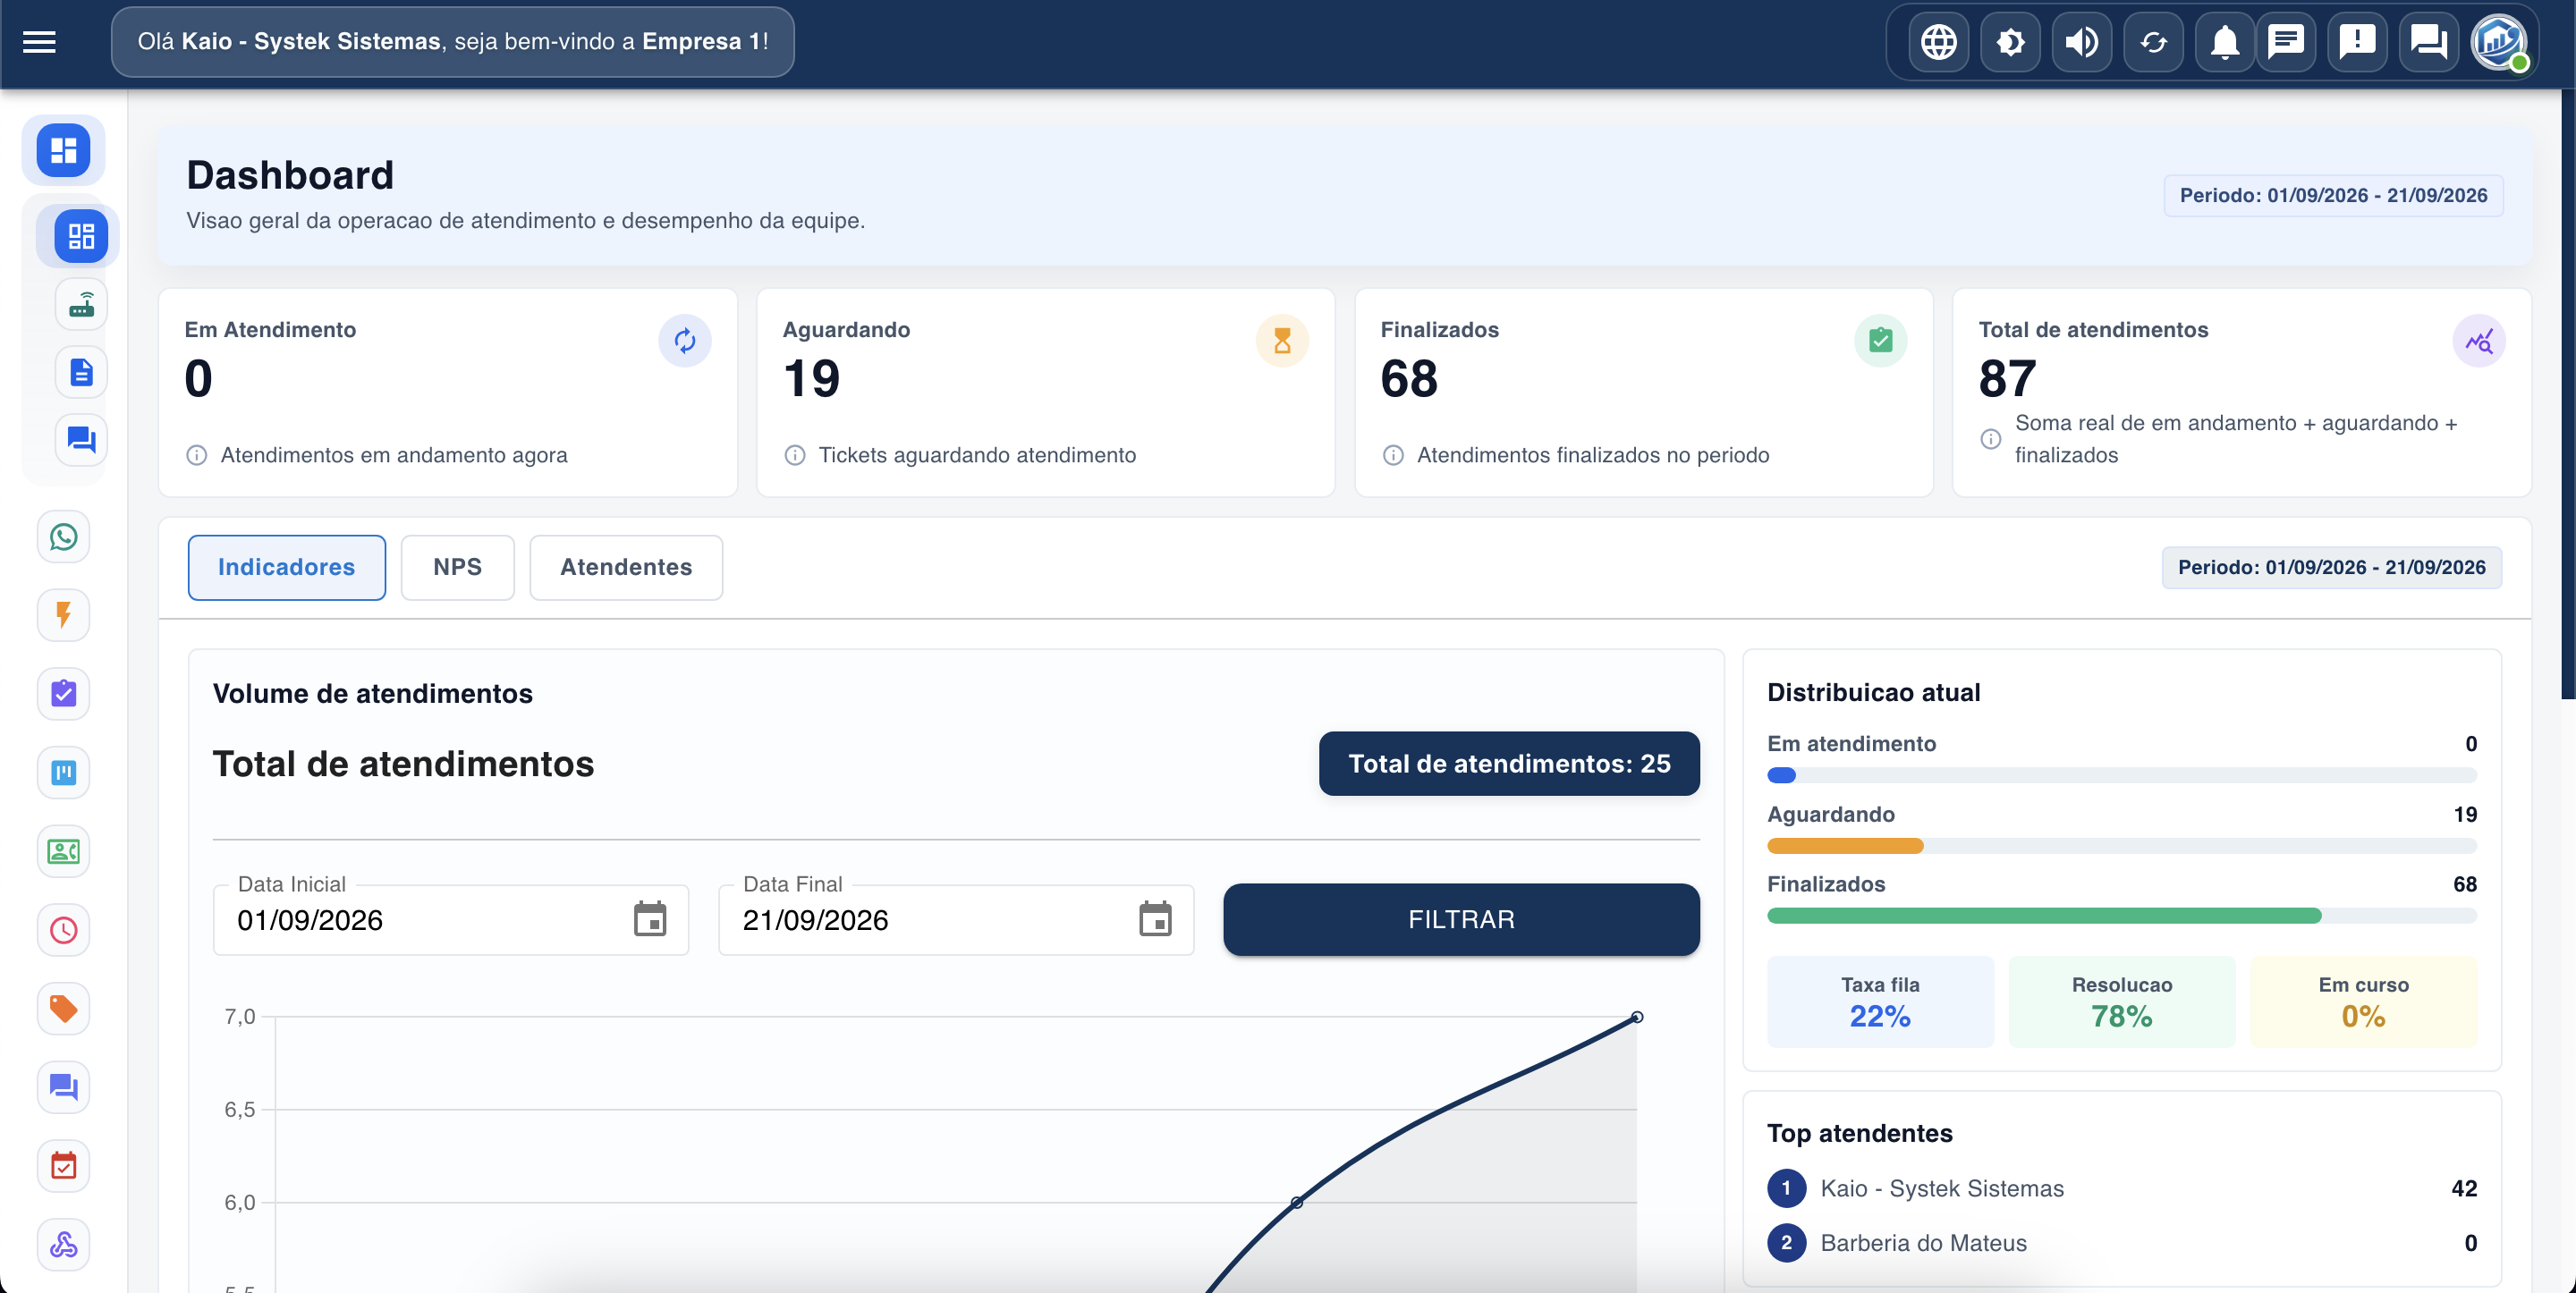This screenshot has height=1293, width=2576.
Task: Open the webhook integrations sidebar icon
Action: tap(63, 1245)
